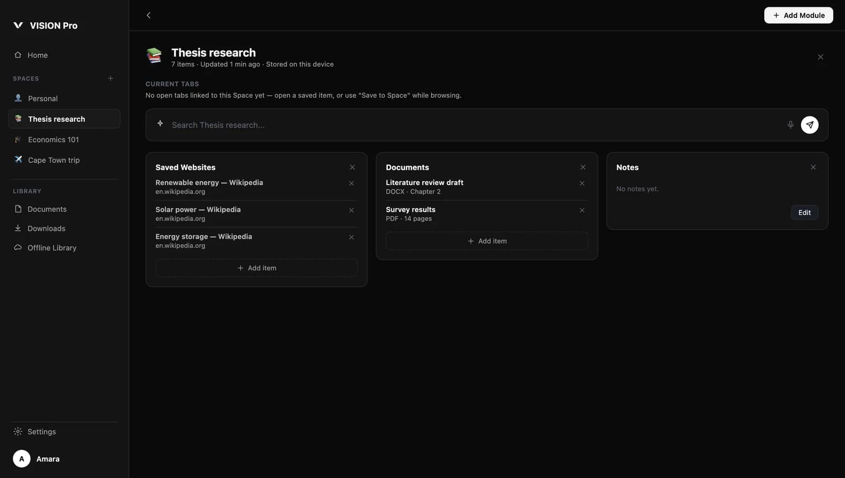
Task: Open the Cape Town trip space
Action: 64,160
